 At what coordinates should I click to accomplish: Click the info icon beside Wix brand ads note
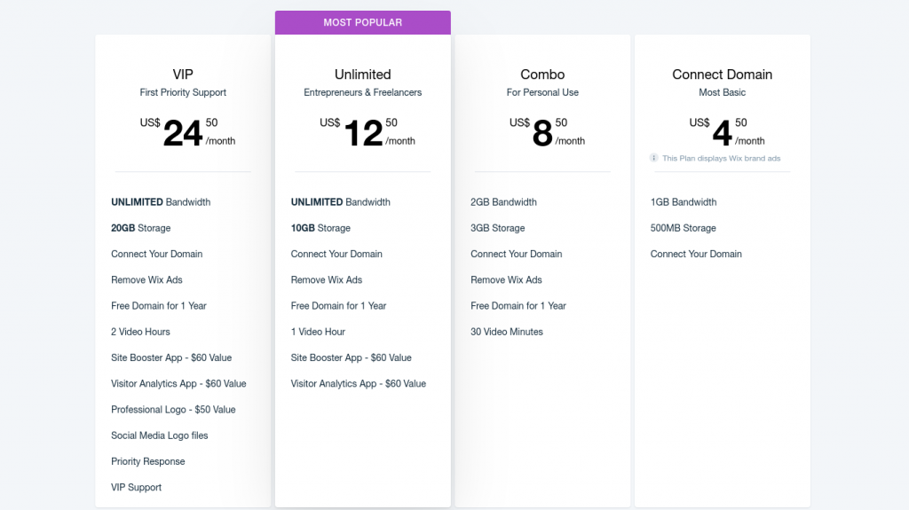654,158
